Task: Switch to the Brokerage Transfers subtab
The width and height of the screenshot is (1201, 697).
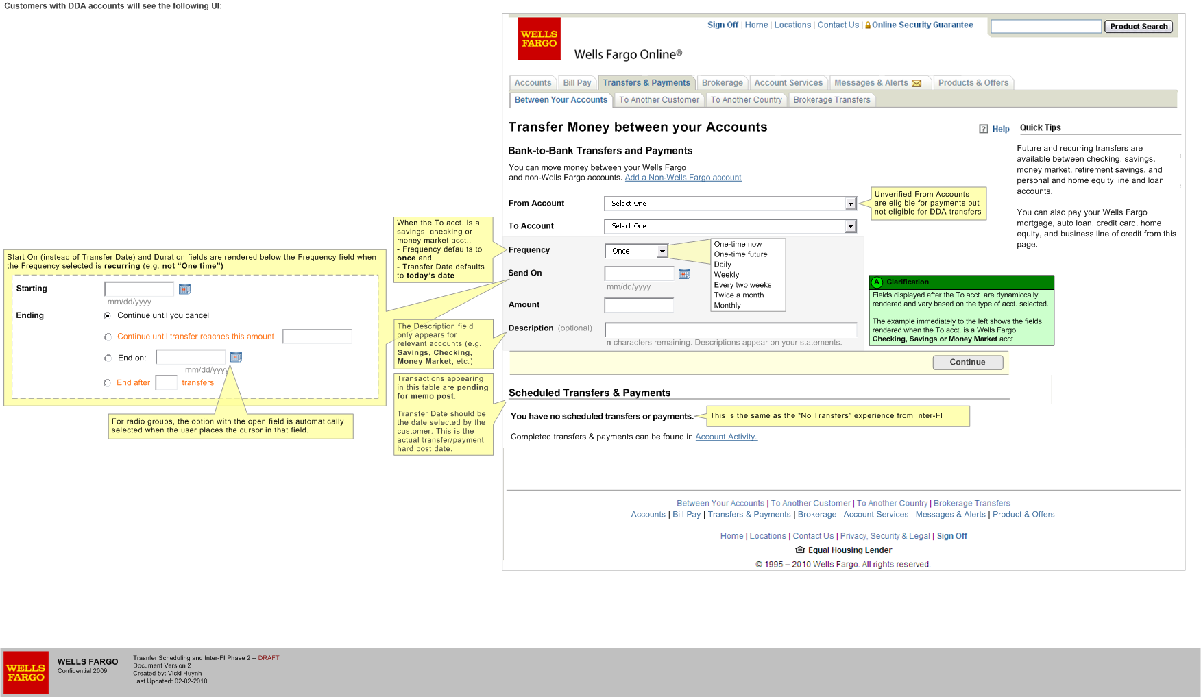Action: (x=832, y=100)
